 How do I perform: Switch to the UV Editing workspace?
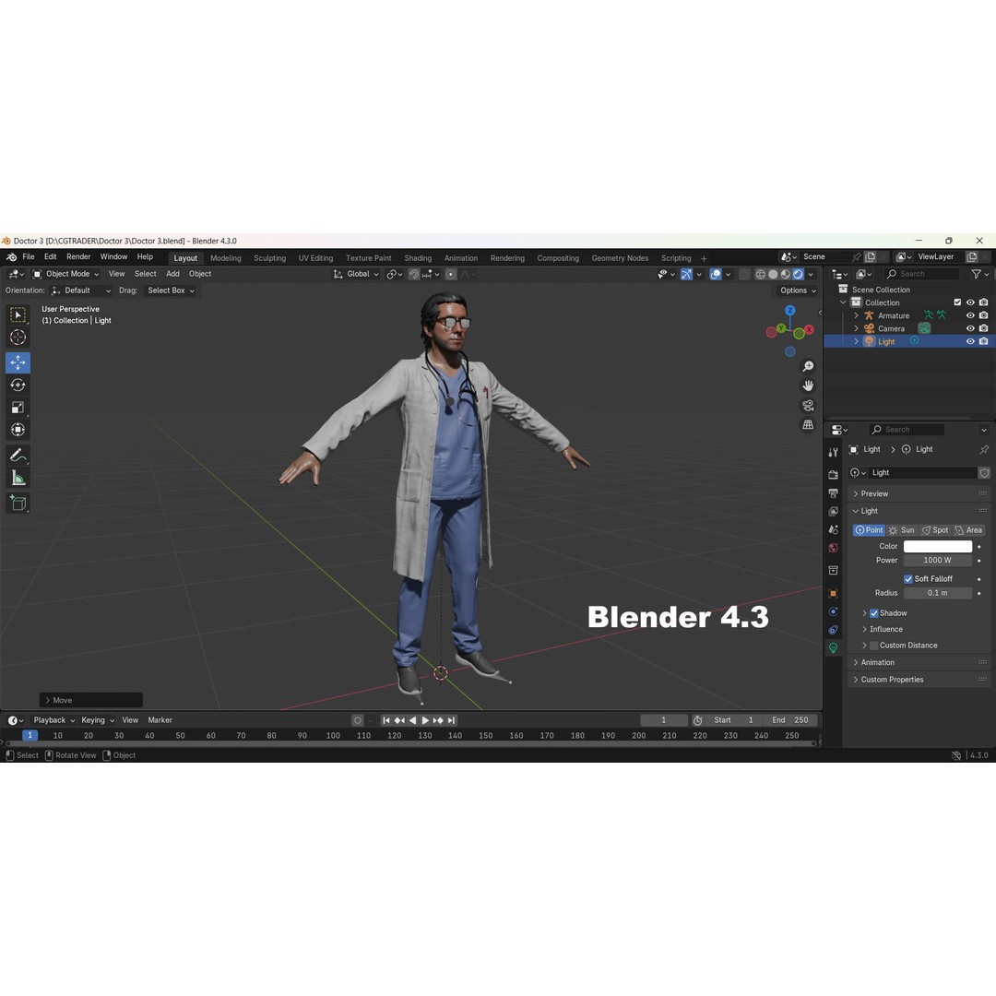tap(315, 258)
